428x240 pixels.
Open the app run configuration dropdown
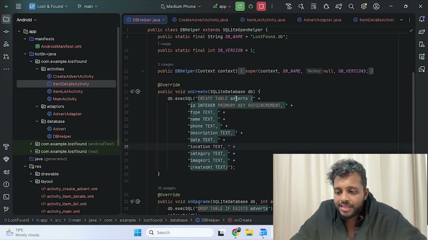pyautogui.click(x=223, y=6)
